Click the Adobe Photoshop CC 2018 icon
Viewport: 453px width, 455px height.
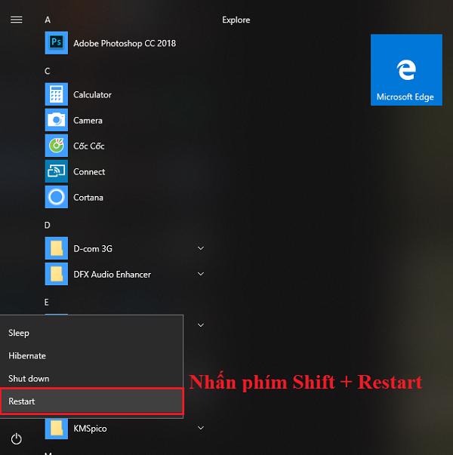point(57,43)
